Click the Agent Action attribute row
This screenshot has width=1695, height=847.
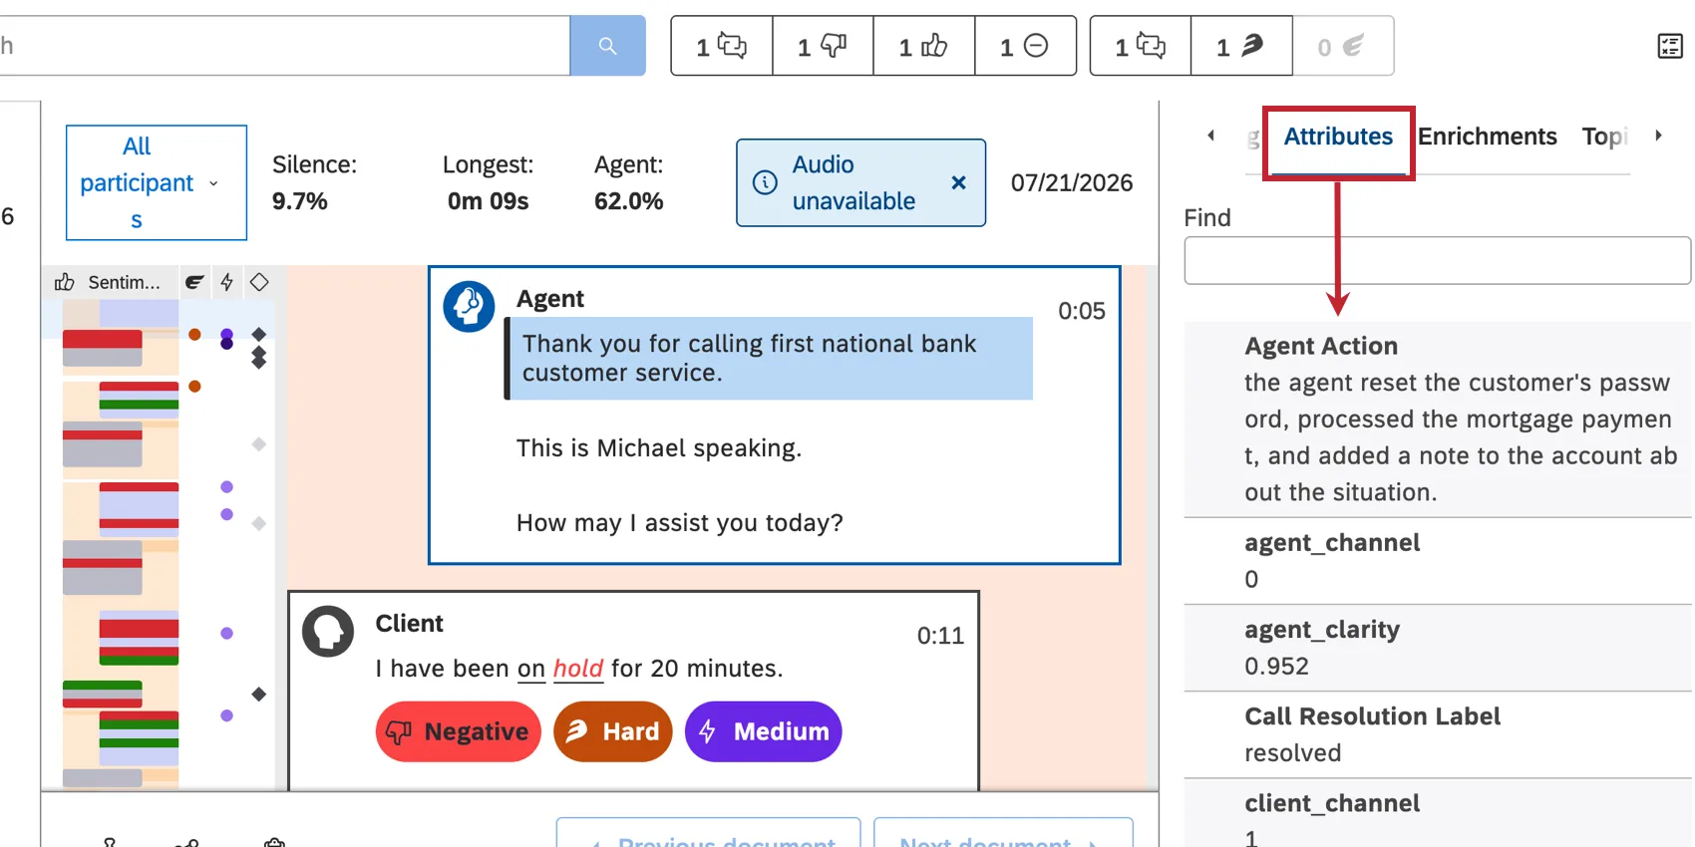click(x=1438, y=420)
